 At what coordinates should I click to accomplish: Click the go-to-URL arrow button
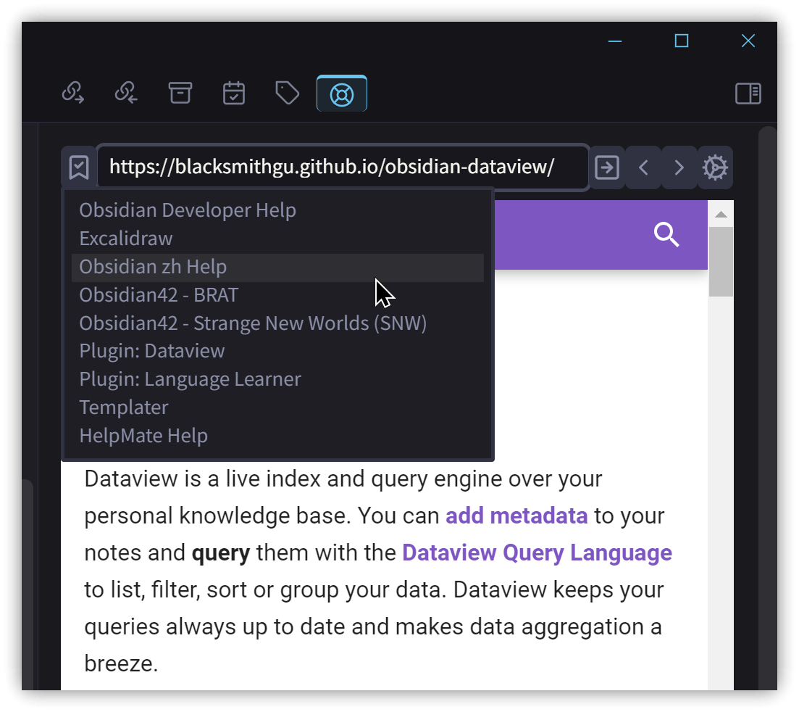(x=607, y=167)
